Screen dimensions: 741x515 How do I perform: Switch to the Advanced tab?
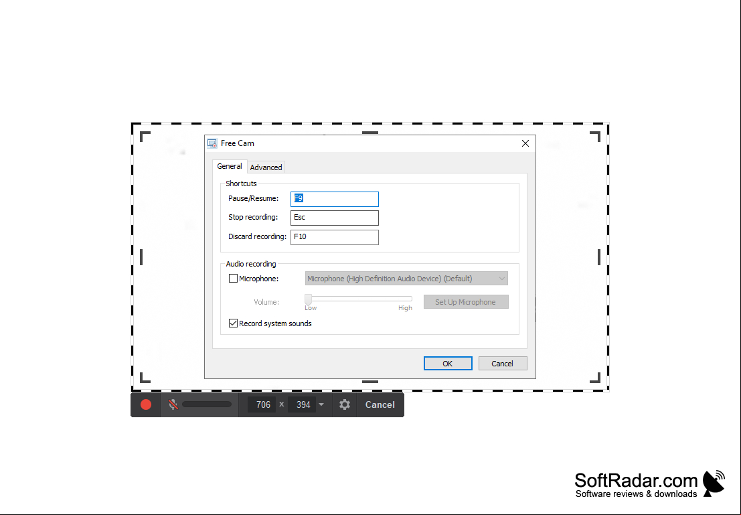(x=266, y=167)
